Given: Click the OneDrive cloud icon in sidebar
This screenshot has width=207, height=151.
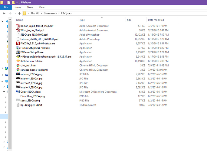Looking at the screenshot, I should point(6,75).
